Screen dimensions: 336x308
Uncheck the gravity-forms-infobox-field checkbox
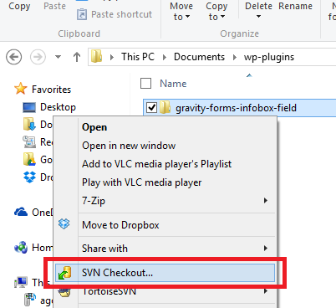[x=151, y=107]
